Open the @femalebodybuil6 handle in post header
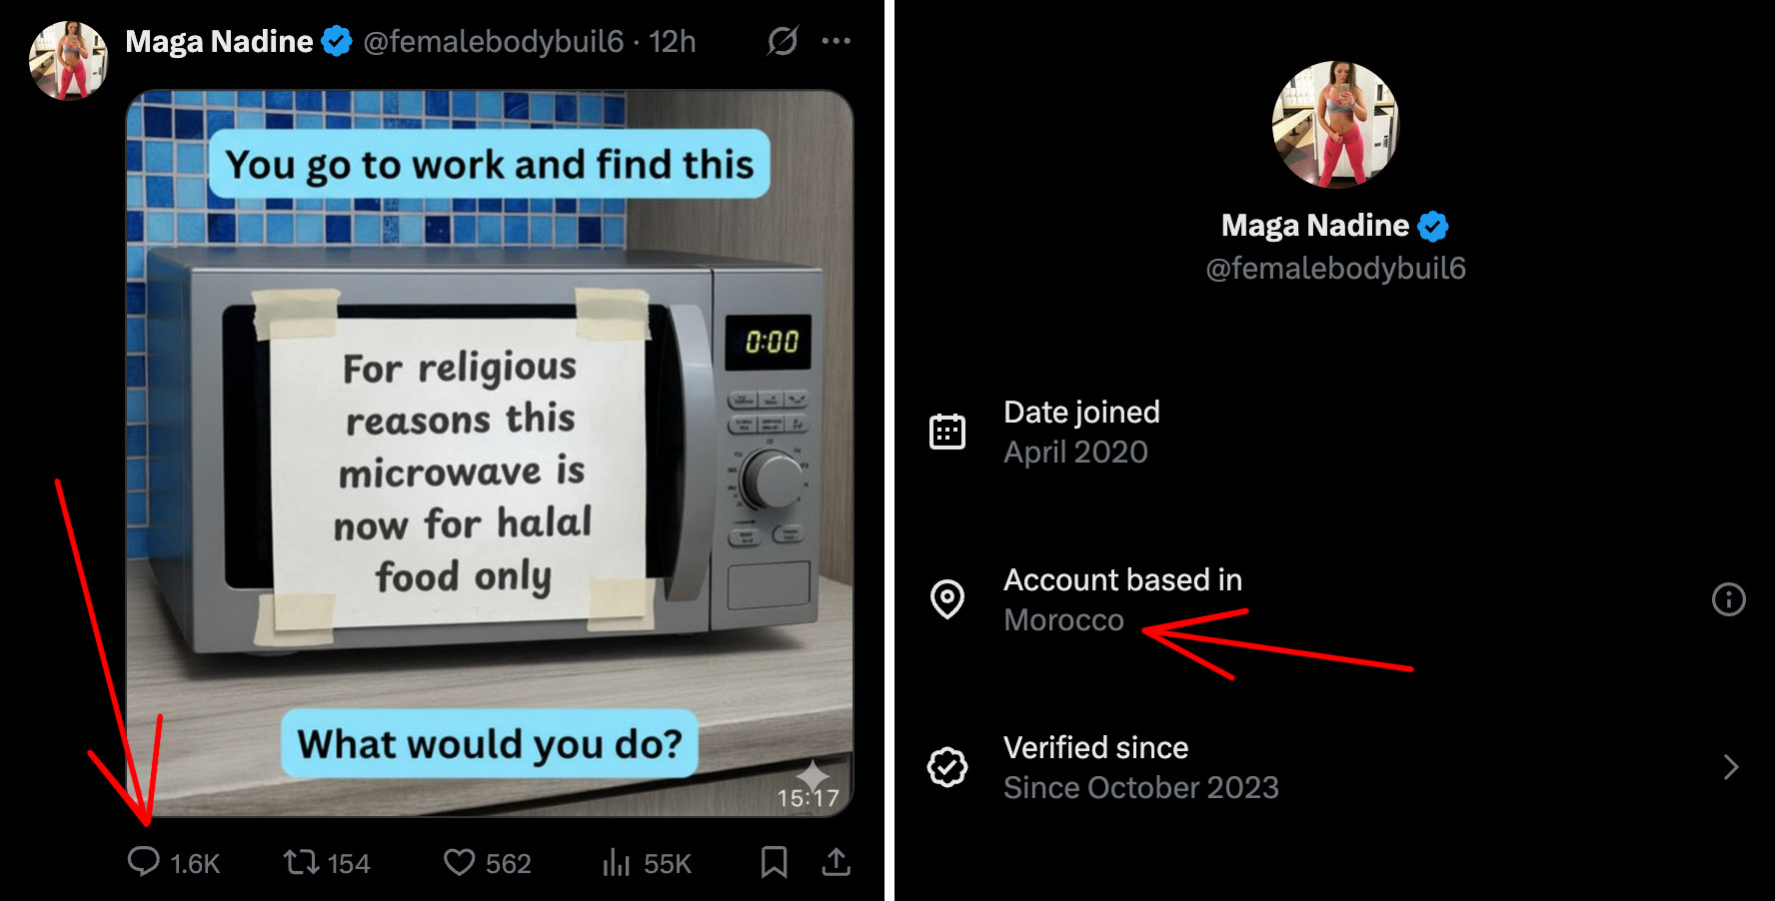Screen dimensions: 1775x901 (x=494, y=41)
